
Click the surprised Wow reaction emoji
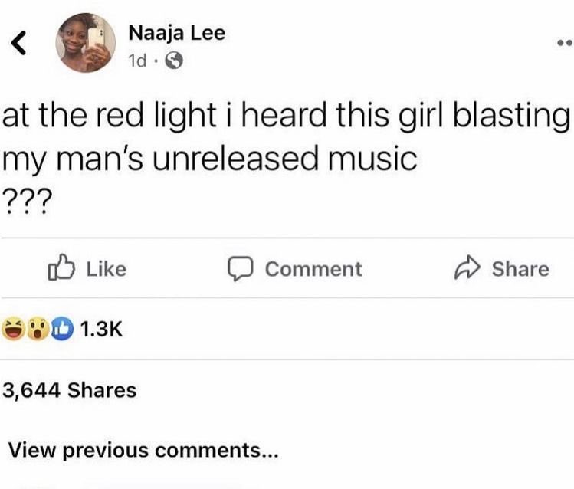(x=38, y=328)
